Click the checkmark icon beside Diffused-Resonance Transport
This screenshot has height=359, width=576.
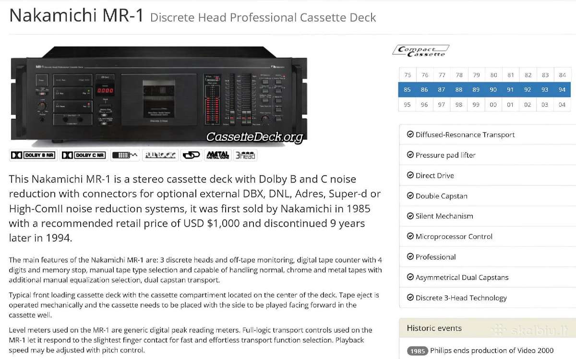(410, 135)
